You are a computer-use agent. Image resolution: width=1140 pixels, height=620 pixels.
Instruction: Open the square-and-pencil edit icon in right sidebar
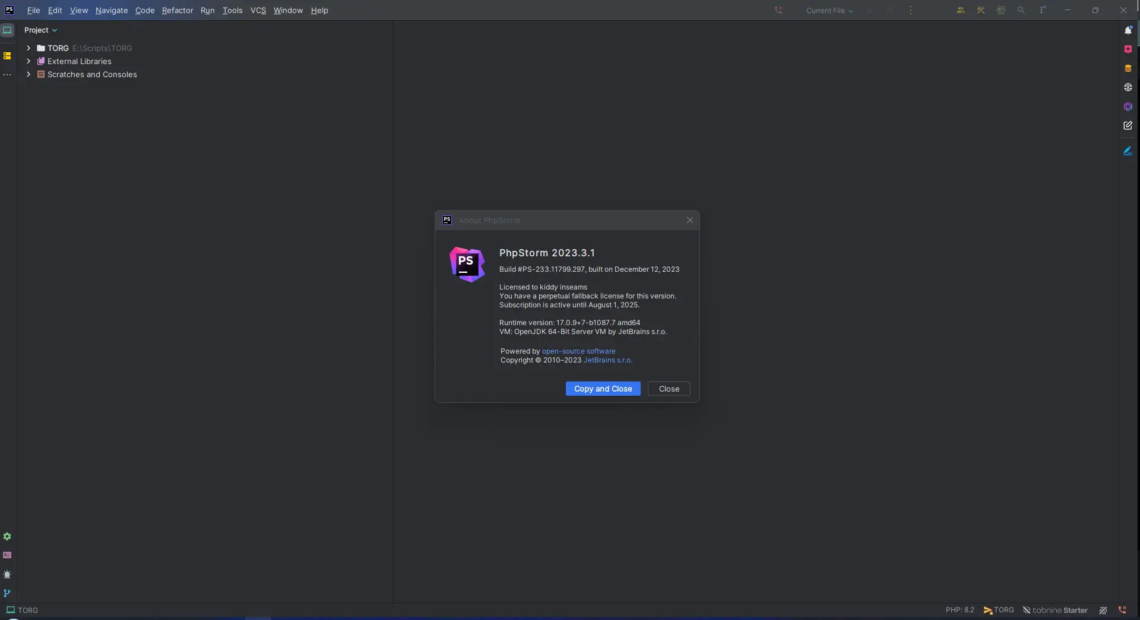(x=1128, y=126)
